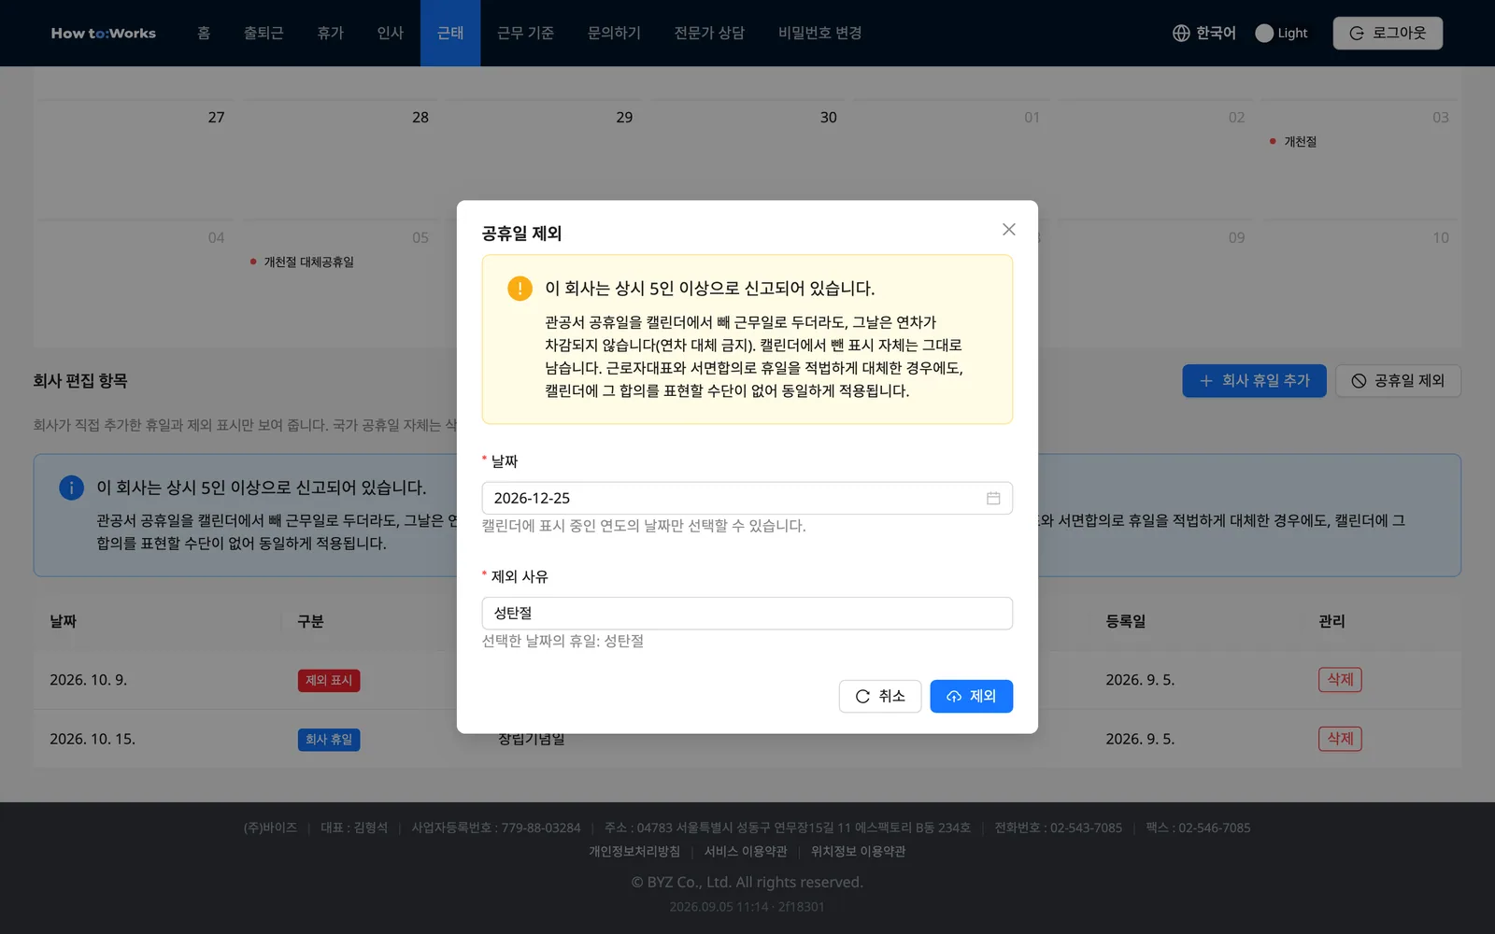The image size is (1495, 934).
Task: Click the blue info icon in the notice banner
Action: 71,488
